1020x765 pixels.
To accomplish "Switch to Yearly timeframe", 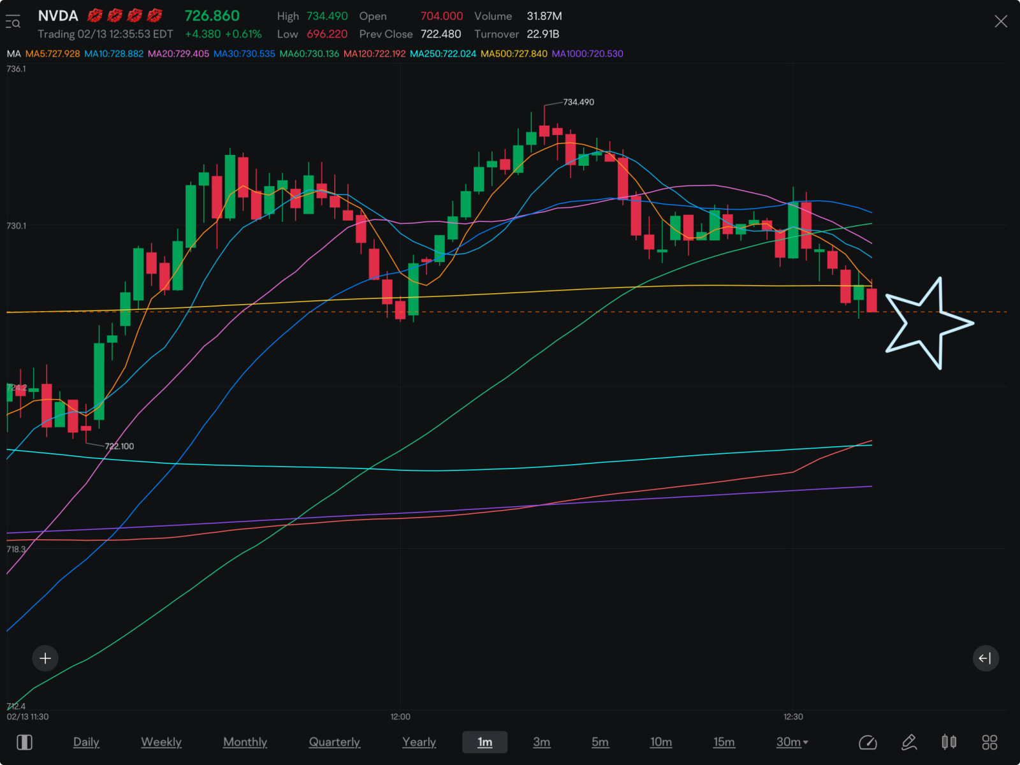I will (419, 742).
